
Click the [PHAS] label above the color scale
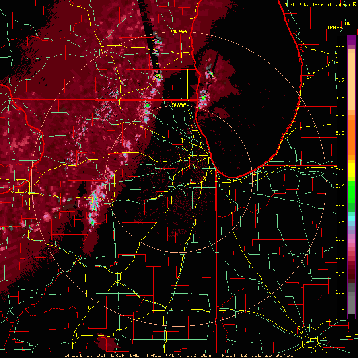(x=336, y=27)
